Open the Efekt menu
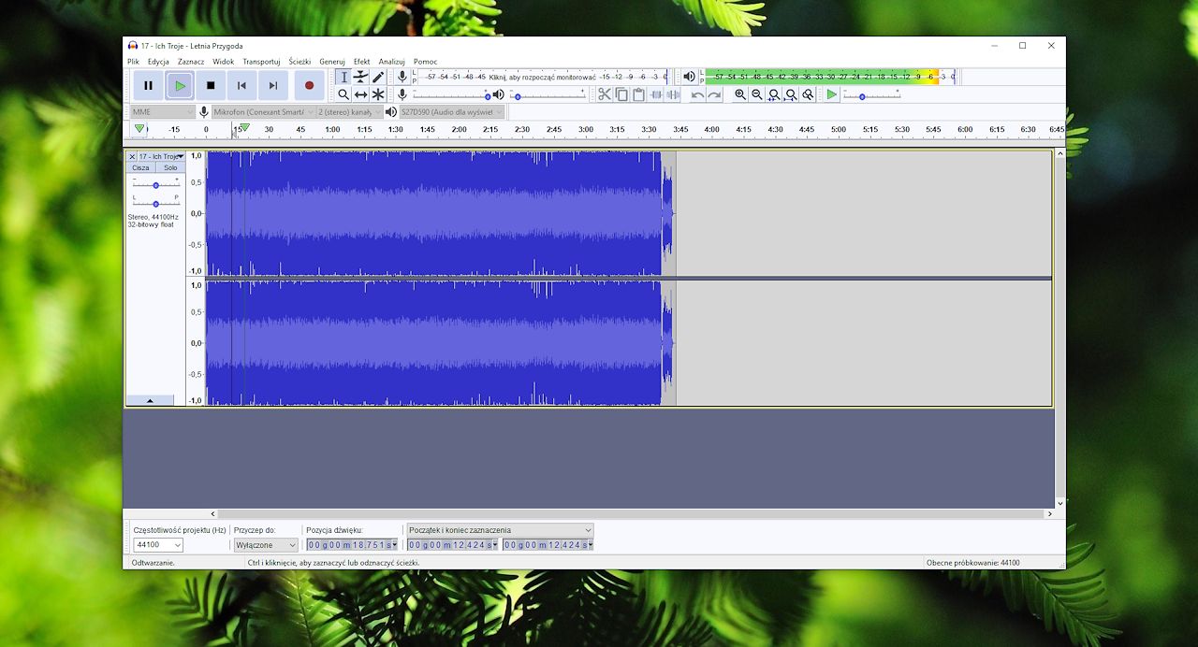Image resolution: width=1198 pixels, height=647 pixels. 361,61
